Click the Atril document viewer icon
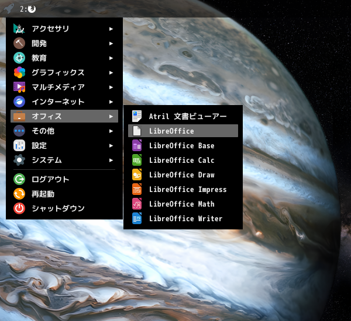Screen dimensions: 351x321 coord(137,116)
